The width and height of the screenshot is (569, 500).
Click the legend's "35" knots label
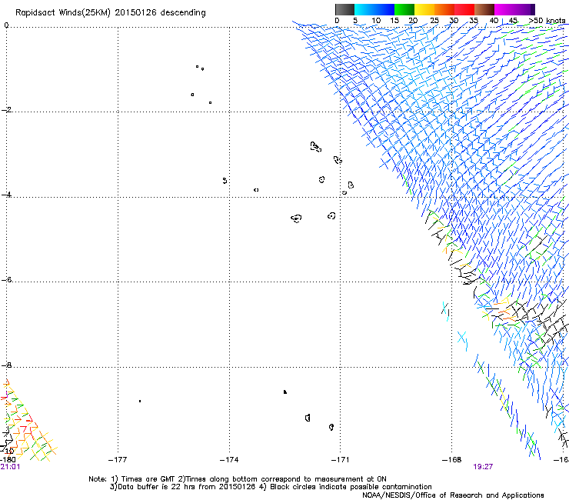pos(474,21)
